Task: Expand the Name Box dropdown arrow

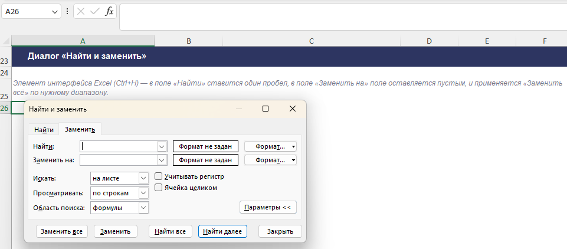Action: (55, 12)
